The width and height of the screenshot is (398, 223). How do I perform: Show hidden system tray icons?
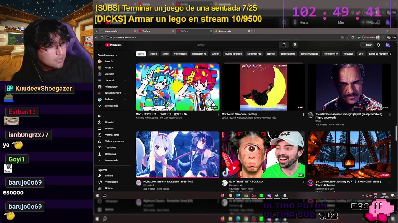tap(363, 195)
